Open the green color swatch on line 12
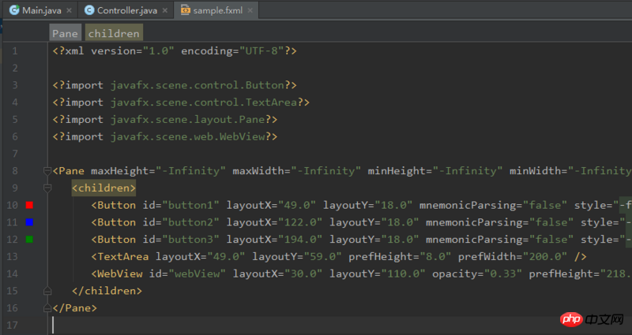This screenshot has height=335, width=632. point(29,240)
